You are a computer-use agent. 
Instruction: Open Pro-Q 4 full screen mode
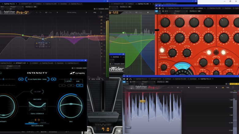[x=100, y=13]
